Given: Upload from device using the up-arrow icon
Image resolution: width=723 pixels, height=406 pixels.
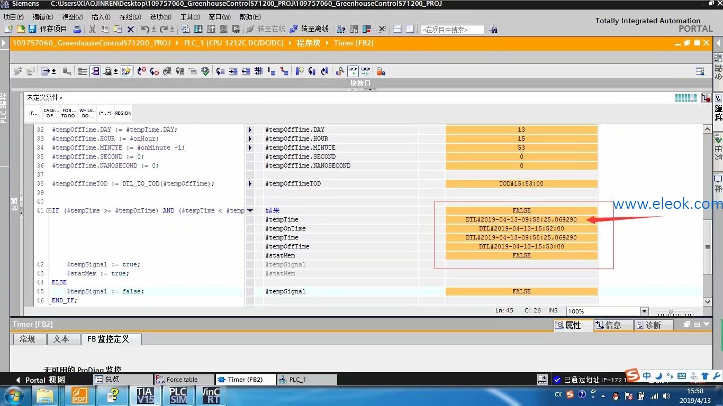Looking at the screenshot, I should pyautogui.click(x=211, y=29).
